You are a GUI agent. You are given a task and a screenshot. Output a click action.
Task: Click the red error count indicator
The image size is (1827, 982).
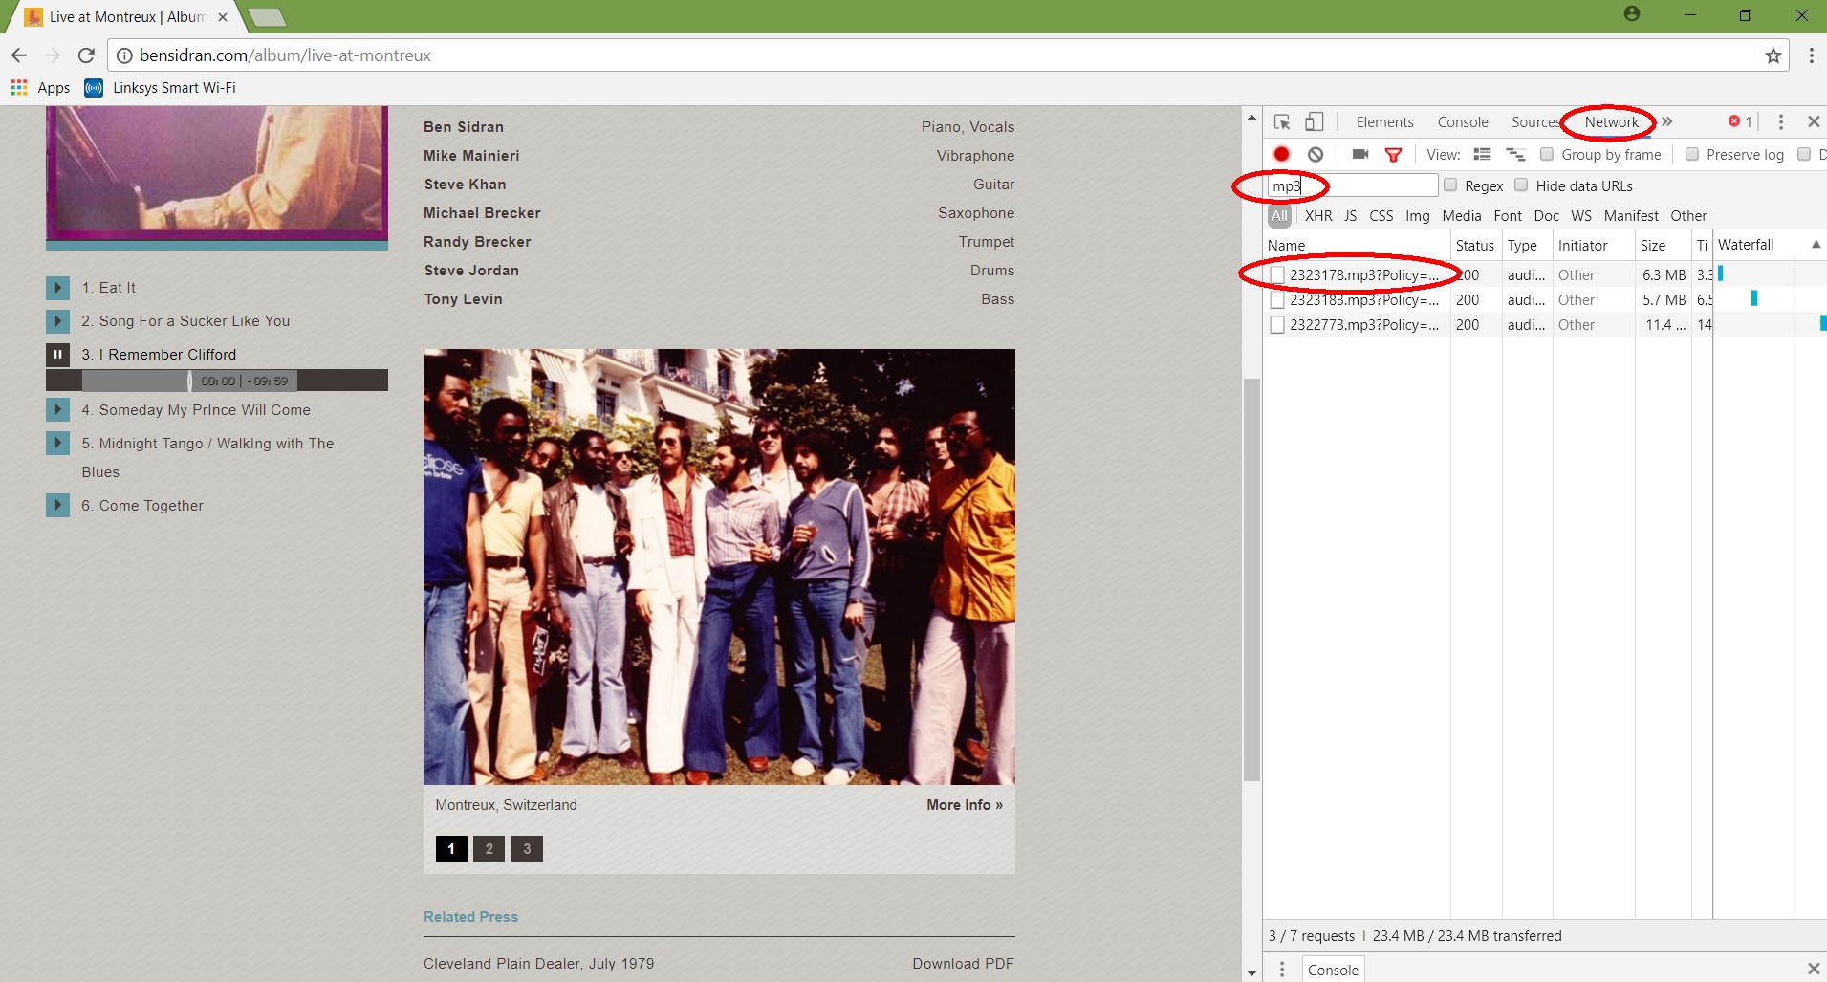point(1740,121)
